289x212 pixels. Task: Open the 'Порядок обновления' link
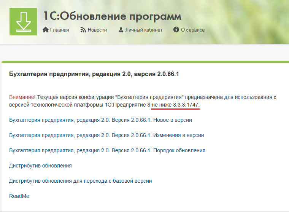tap(107, 150)
